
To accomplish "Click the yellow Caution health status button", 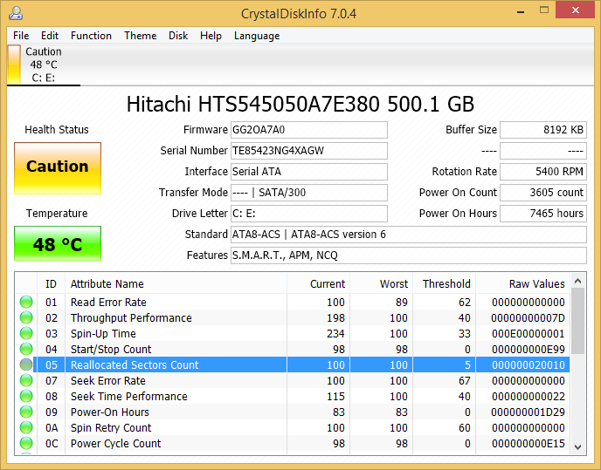I will click(x=58, y=168).
